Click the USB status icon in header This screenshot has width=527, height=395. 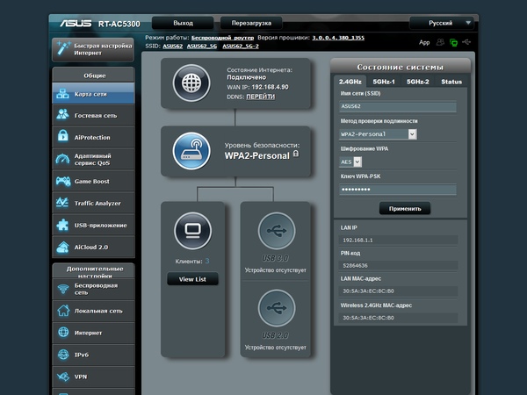tap(466, 42)
